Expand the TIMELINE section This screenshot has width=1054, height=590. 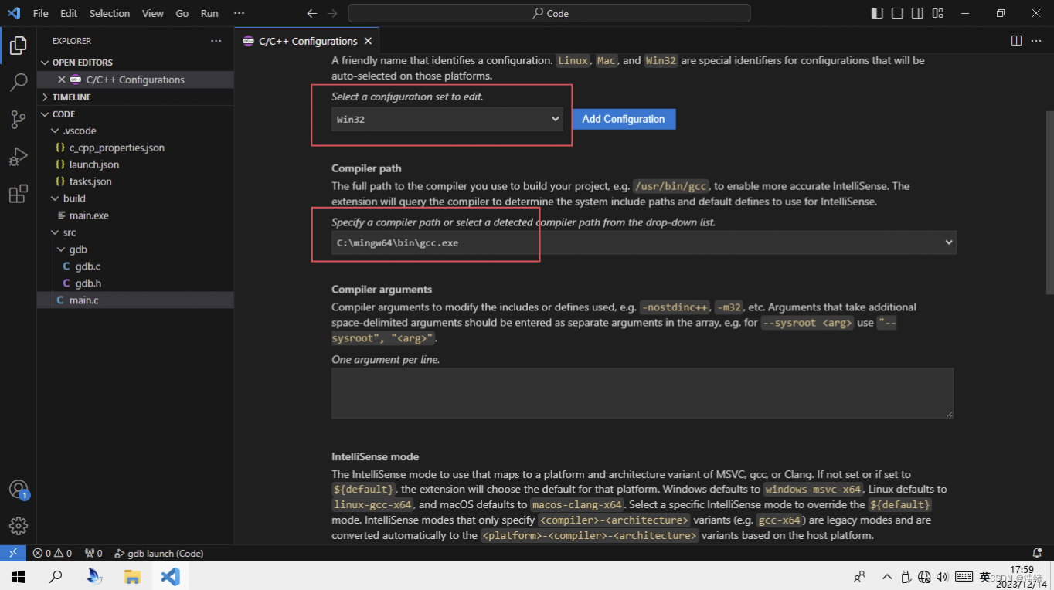71,97
